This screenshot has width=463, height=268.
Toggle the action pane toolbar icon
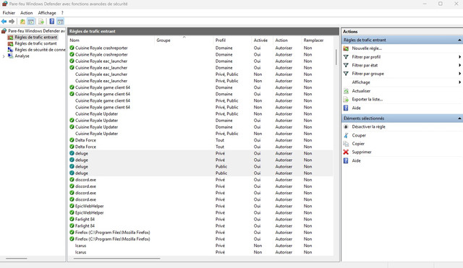(x=60, y=21)
